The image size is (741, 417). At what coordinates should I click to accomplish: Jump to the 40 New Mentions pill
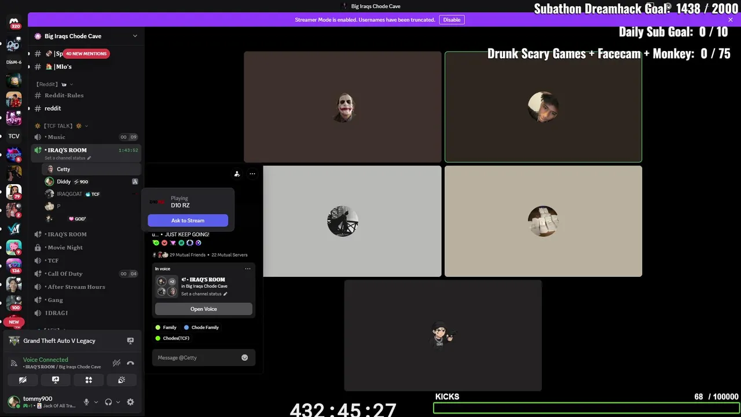[86, 53]
